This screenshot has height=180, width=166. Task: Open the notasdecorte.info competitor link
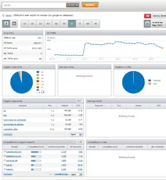tap(14, 152)
